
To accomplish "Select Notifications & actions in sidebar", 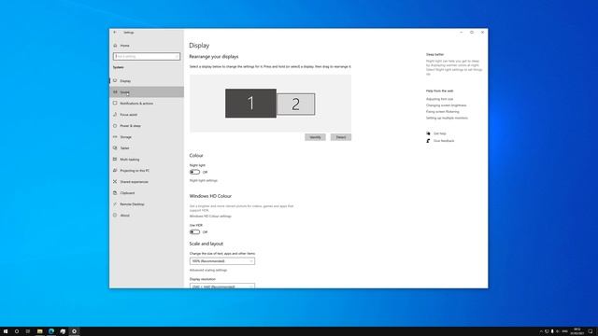I will (x=147, y=104).
